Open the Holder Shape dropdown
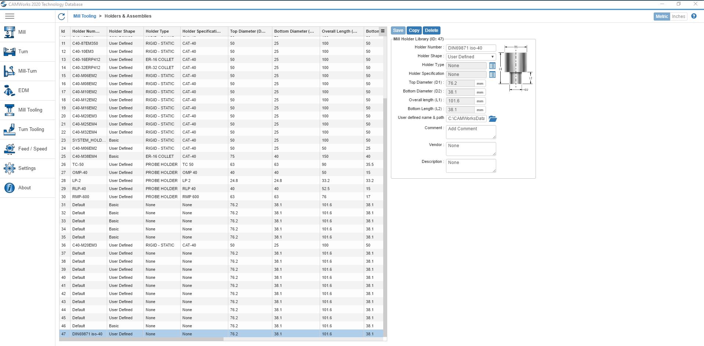 tap(471, 57)
